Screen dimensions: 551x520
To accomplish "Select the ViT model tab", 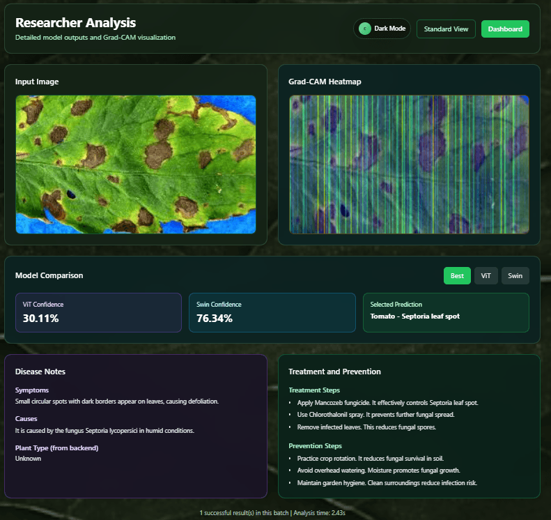I will tap(486, 275).
